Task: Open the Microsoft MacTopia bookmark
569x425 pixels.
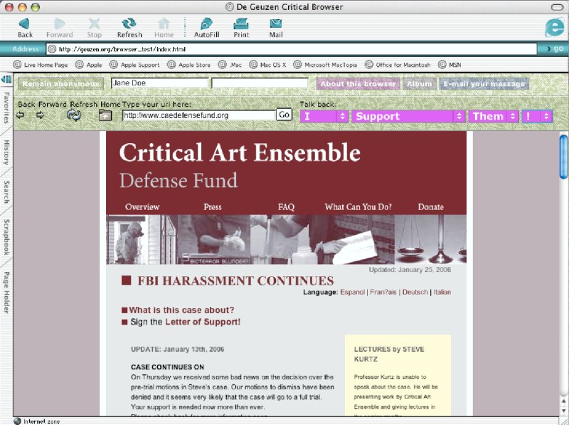Action: pos(325,65)
